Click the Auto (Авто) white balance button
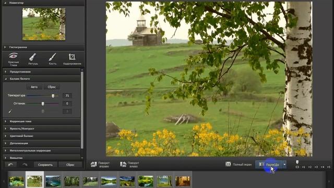Viewport: 334px width, 188px height. pyautogui.click(x=34, y=87)
